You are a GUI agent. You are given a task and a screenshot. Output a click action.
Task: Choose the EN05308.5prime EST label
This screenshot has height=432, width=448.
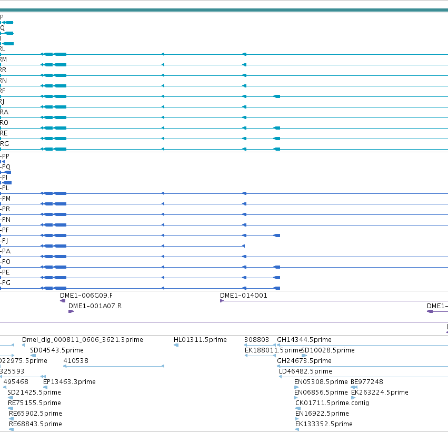[321, 382]
